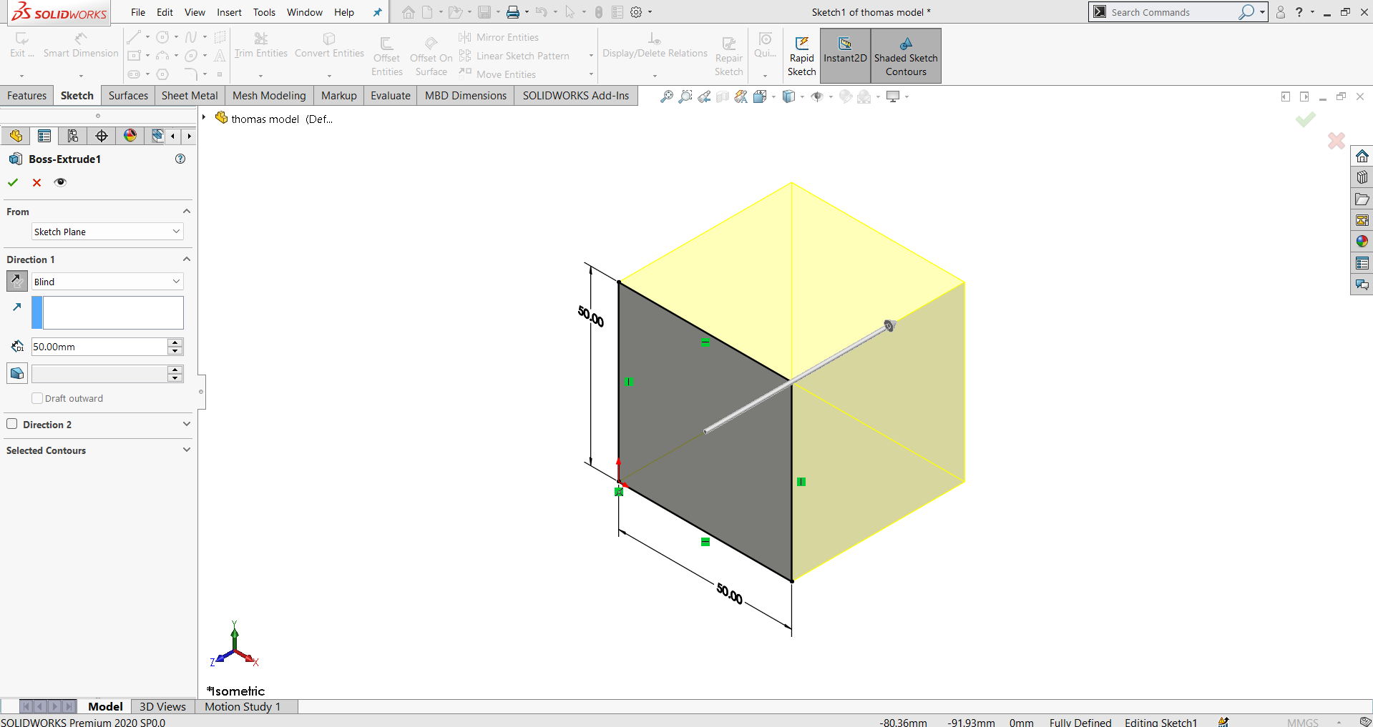1373x727 pixels.
Task: Open the File Explorer task pane icon
Action: tap(1362, 199)
